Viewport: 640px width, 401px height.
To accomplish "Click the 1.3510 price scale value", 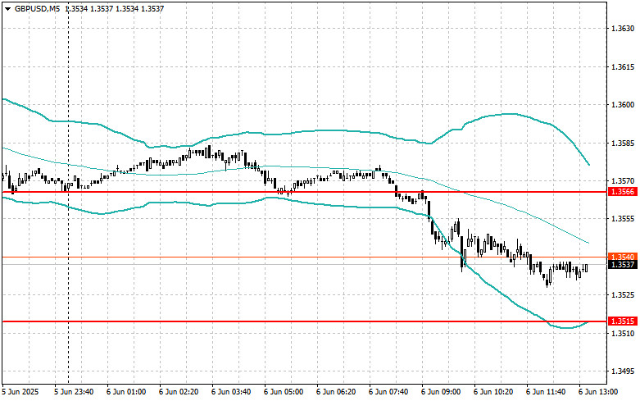I will [x=623, y=333].
